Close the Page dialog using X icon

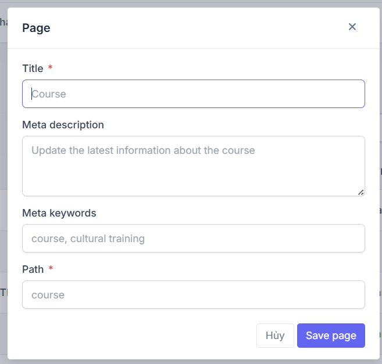tap(352, 27)
